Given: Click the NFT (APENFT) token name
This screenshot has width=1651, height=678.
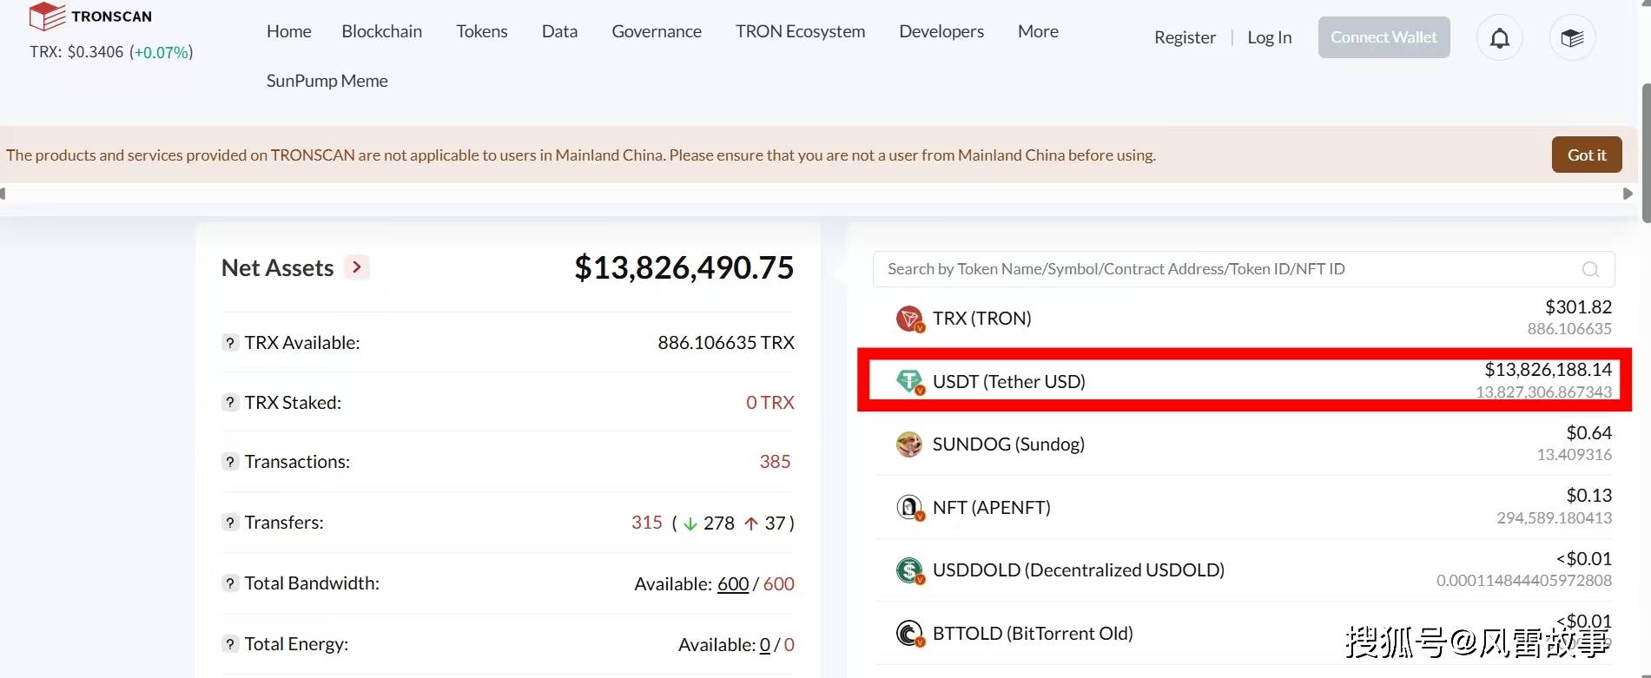Looking at the screenshot, I should 992,508.
